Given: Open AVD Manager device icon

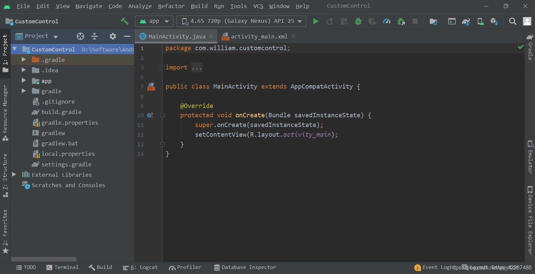Looking at the screenshot, I should click(x=480, y=21).
